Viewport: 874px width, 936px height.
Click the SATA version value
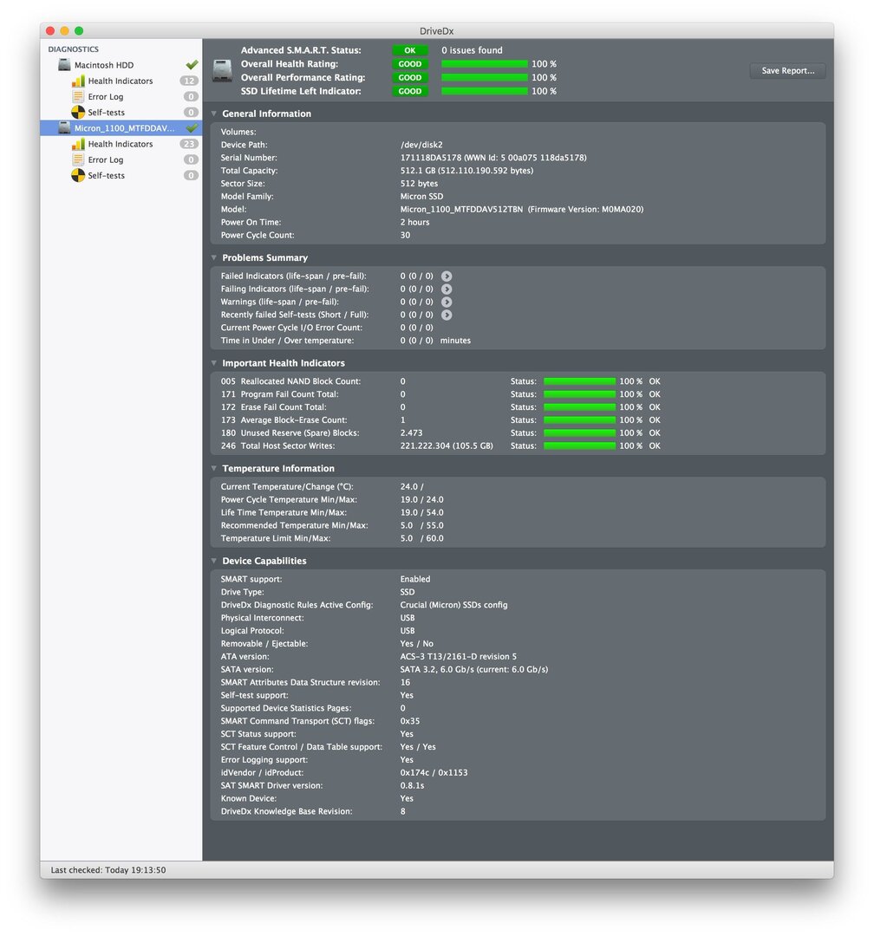[x=474, y=669]
